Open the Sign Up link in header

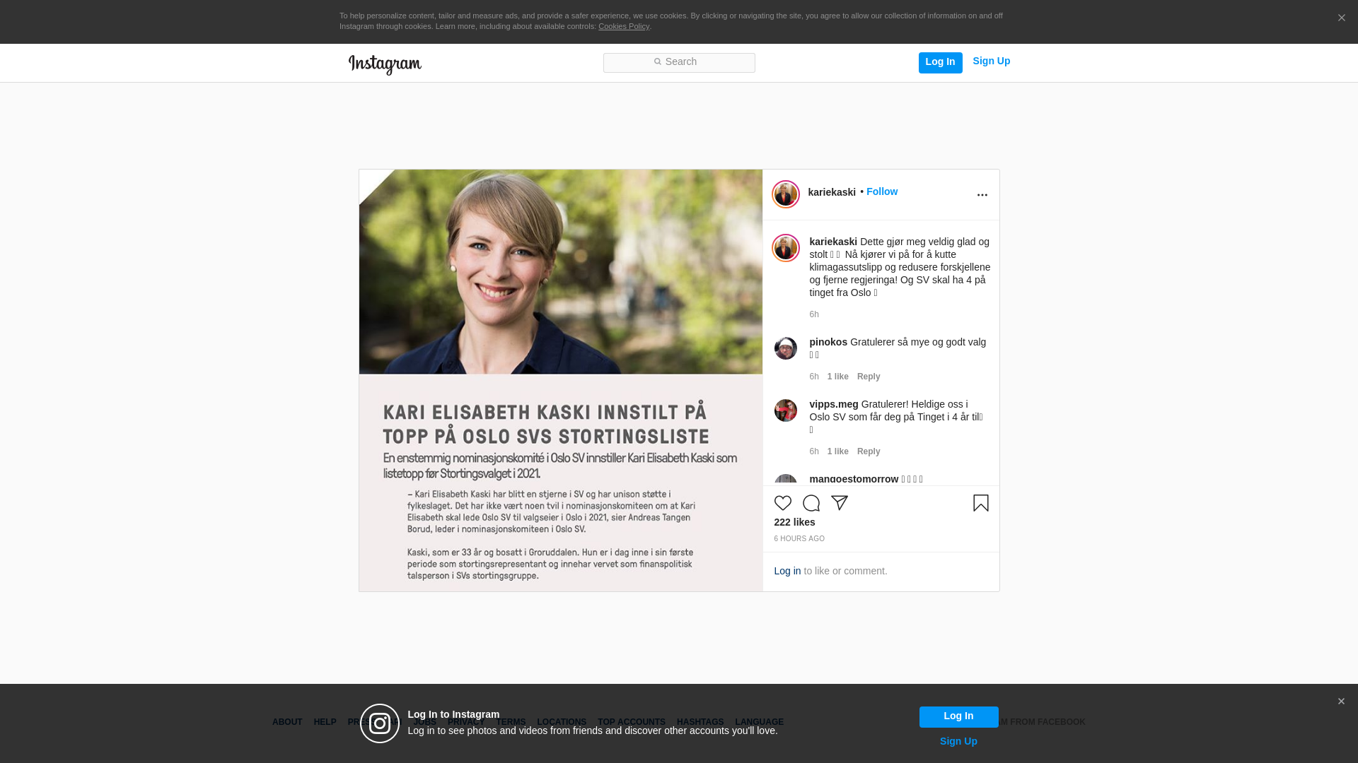pos(992,61)
